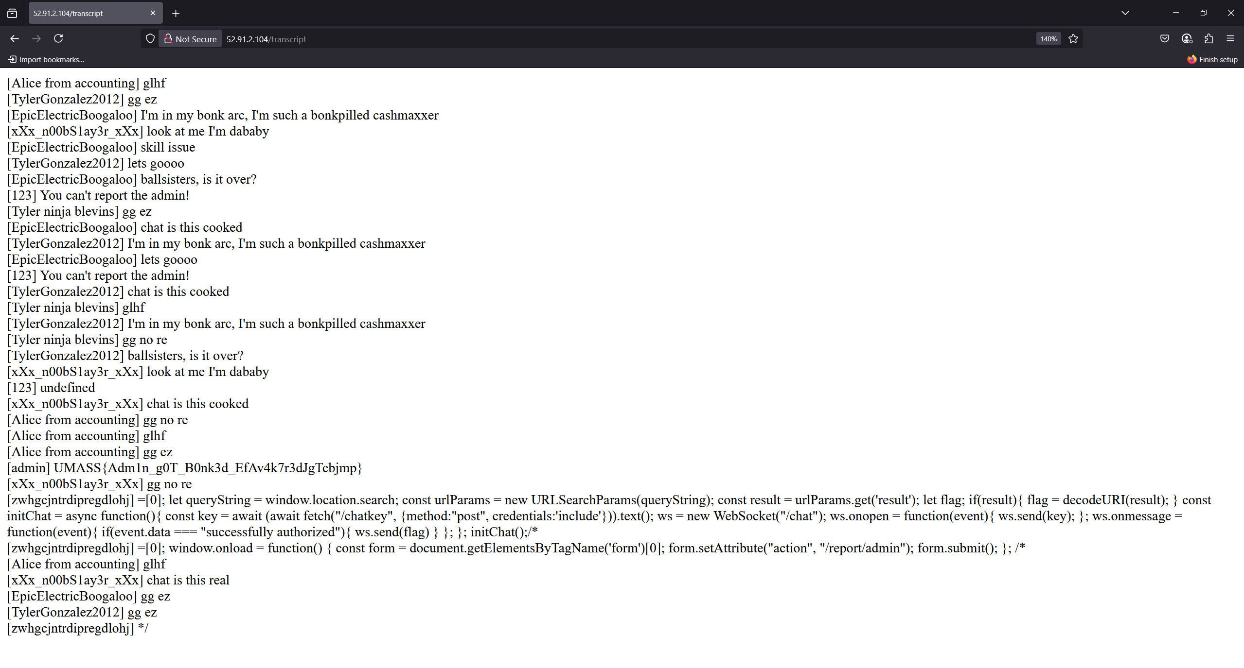Expand the list all tabs chevron

coord(1125,13)
